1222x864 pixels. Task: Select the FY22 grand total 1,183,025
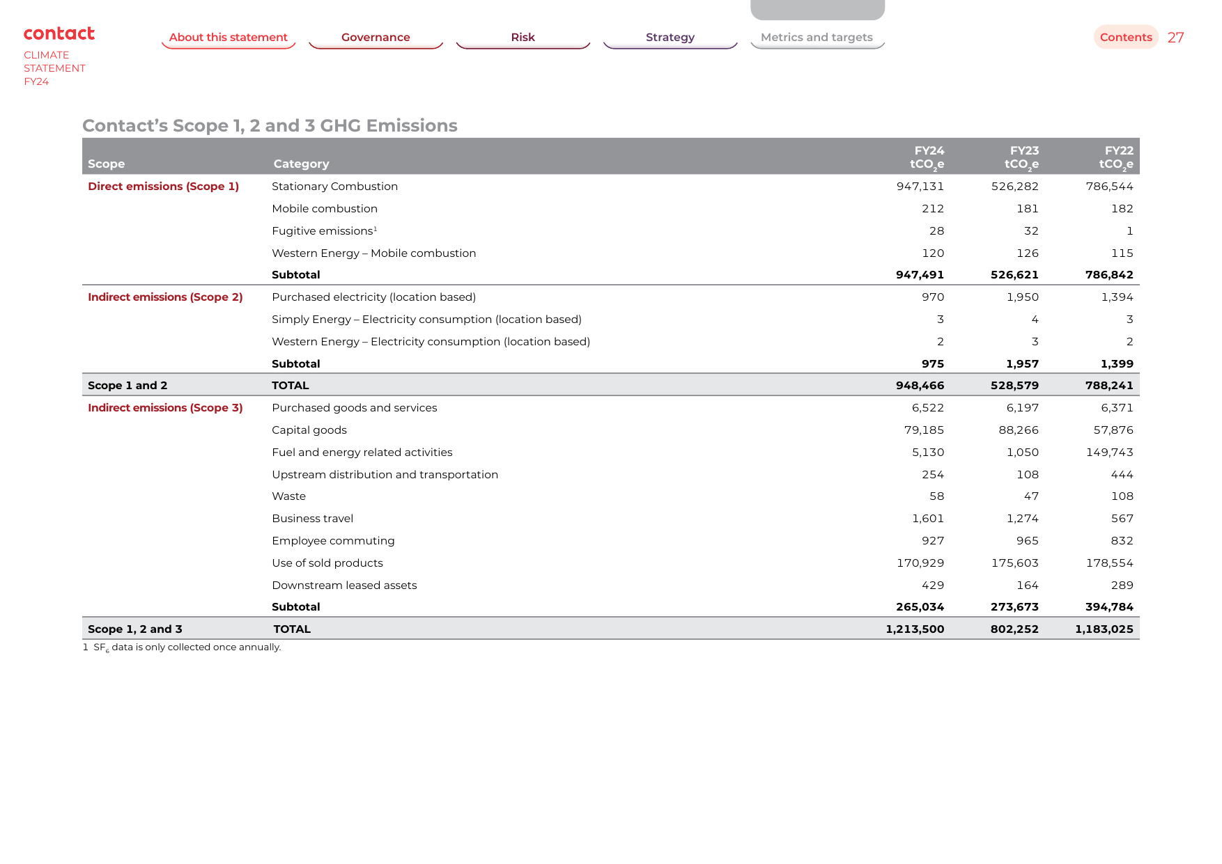point(1104,629)
